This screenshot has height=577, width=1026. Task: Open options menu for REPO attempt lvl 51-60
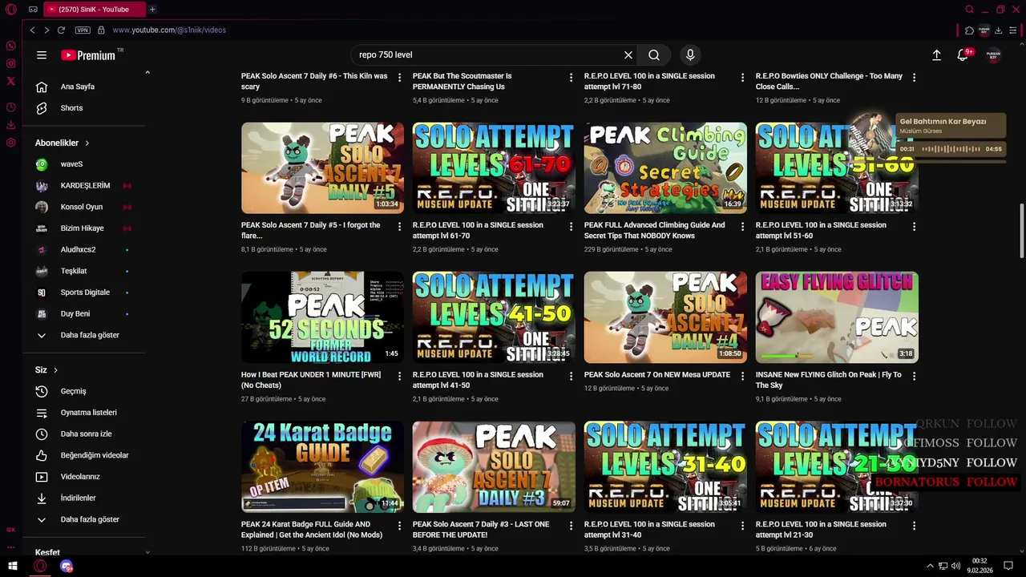point(914,227)
